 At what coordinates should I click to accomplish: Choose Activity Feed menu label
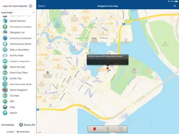(x=17, y=55)
